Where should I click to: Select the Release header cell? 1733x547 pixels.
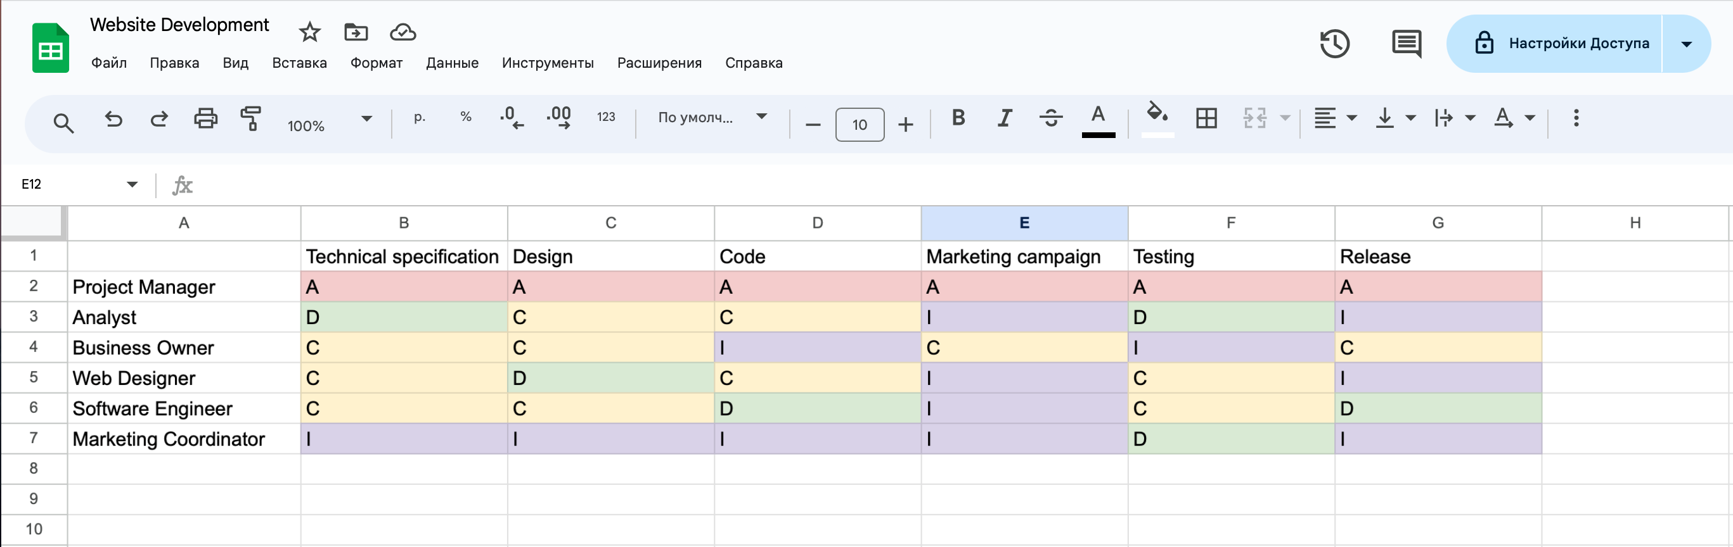coord(1438,256)
